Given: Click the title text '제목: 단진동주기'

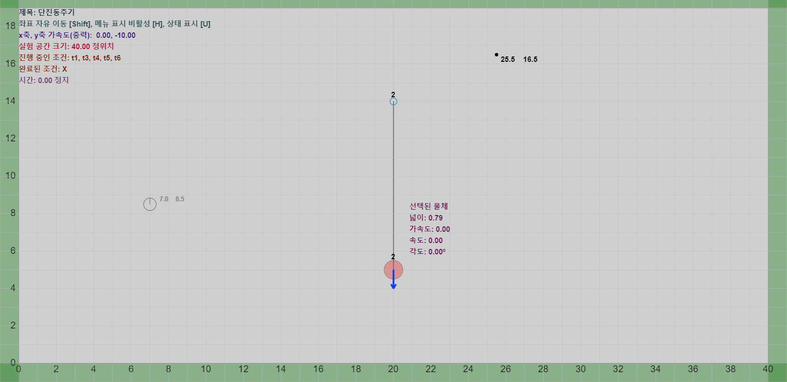Looking at the screenshot, I should pyautogui.click(x=47, y=12).
